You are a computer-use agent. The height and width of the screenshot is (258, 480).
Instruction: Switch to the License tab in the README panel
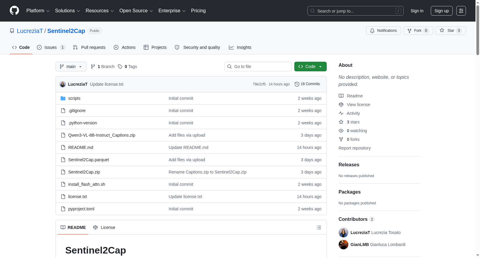tap(104, 227)
